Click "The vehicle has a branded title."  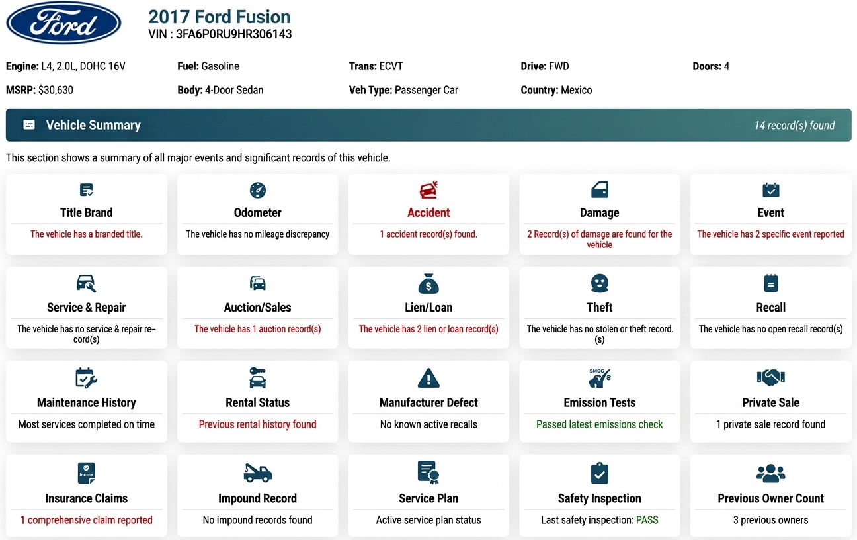(x=87, y=234)
